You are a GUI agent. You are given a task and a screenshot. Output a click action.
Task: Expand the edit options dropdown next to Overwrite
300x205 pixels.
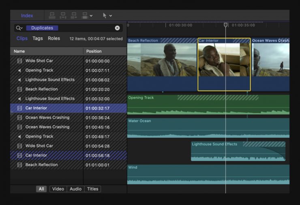coord(91,16)
